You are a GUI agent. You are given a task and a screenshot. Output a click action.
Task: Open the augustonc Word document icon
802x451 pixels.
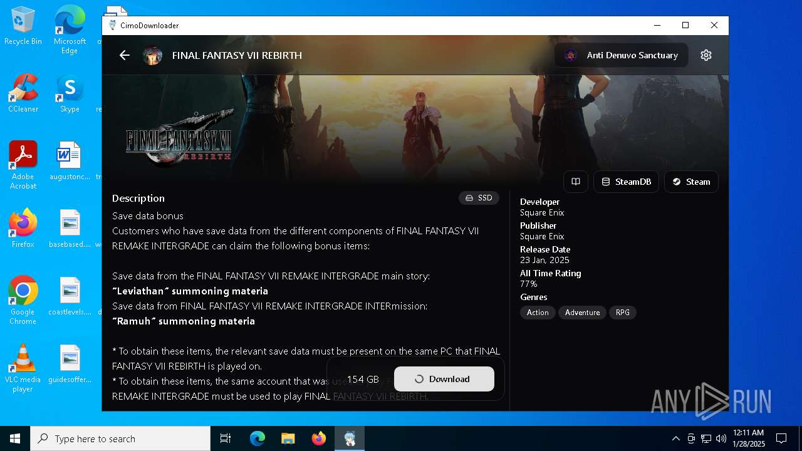70,161
